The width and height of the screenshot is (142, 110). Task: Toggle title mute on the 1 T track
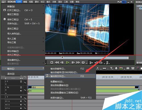[x=21, y=97]
